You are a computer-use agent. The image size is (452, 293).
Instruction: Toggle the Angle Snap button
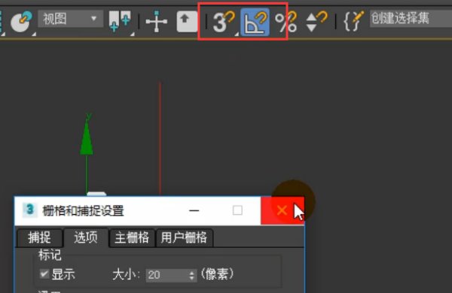click(x=255, y=22)
